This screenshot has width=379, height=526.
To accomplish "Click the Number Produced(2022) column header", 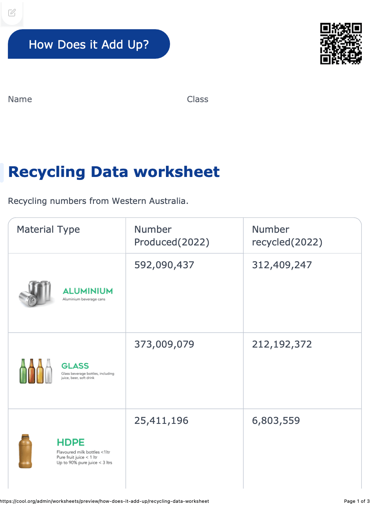I will coord(172,236).
